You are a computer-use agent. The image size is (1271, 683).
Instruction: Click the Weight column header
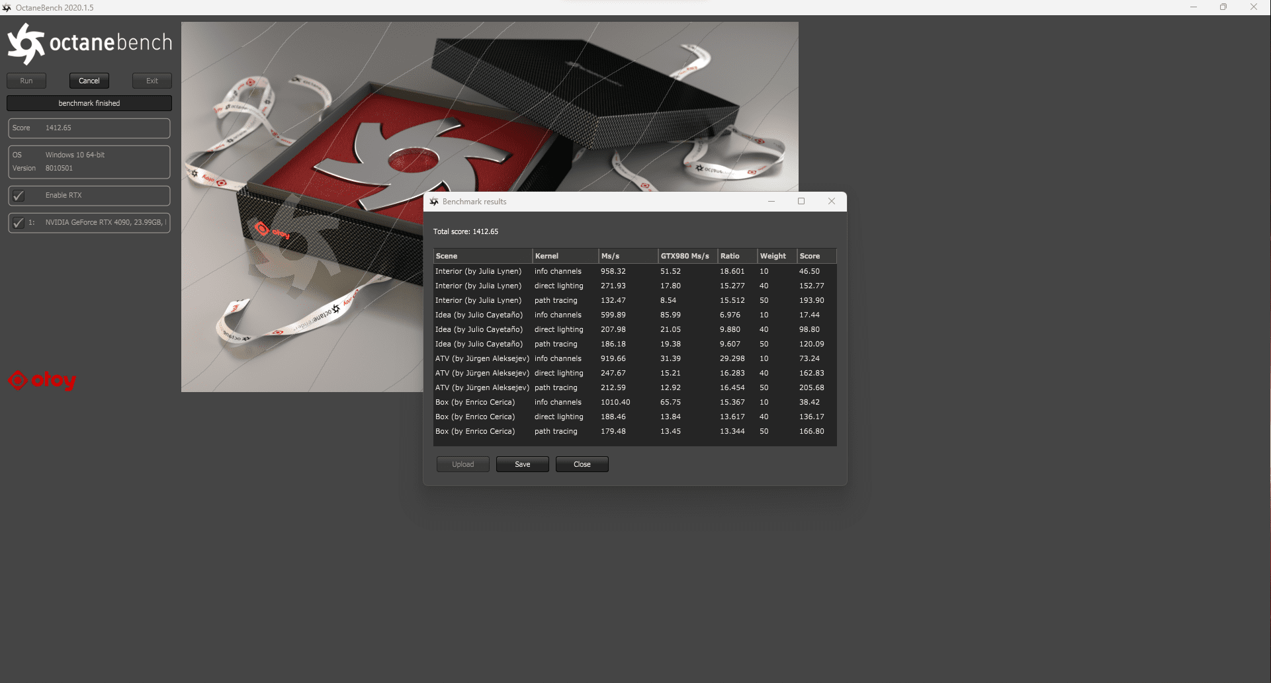pyautogui.click(x=777, y=256)
